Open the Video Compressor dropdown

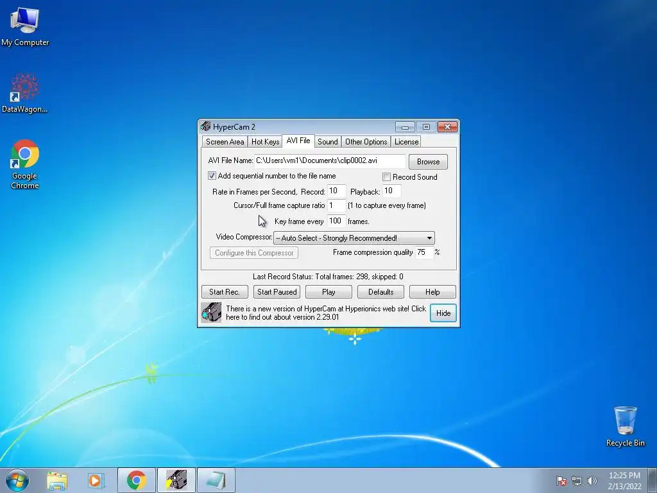point(354,238)
